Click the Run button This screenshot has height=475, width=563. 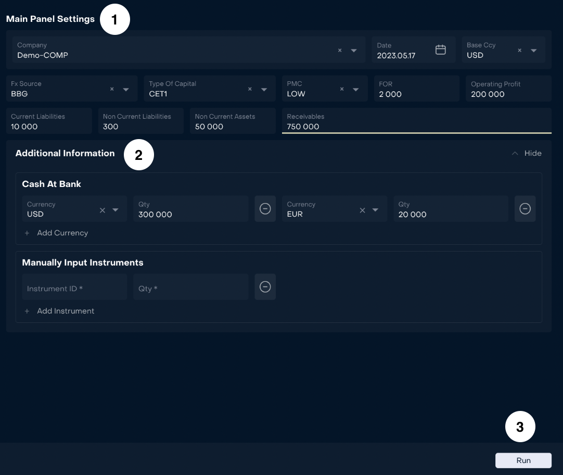coord(523,460)
